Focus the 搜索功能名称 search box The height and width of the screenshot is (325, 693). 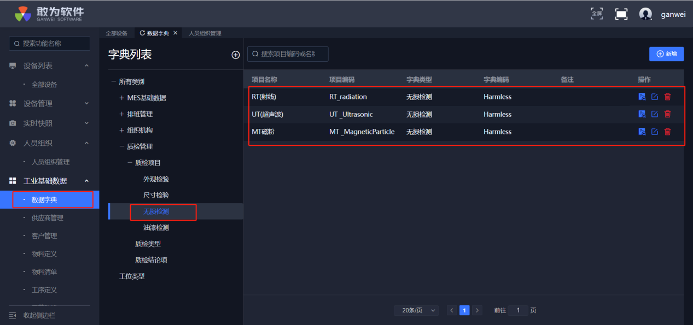pyautogui.click(x=50, y=44)
